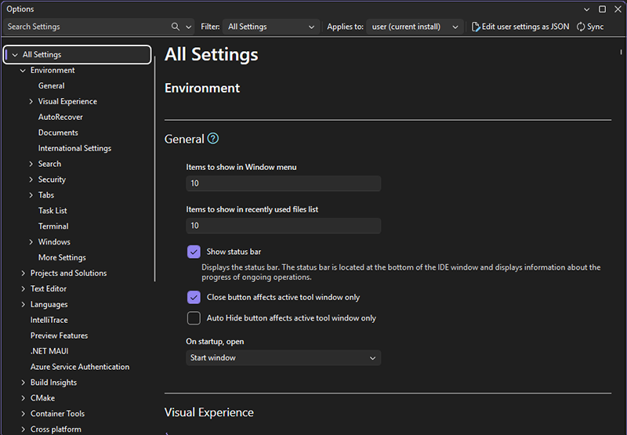Open the On startup Start window dropdown
This screenshot has height=435, width=627.
click(283, 358)
